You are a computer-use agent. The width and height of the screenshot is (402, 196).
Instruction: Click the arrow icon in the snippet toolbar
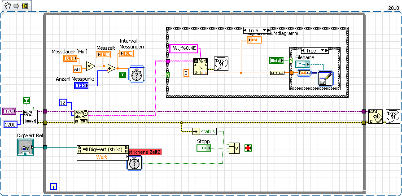pyautogui.click(x=16, y=6)
